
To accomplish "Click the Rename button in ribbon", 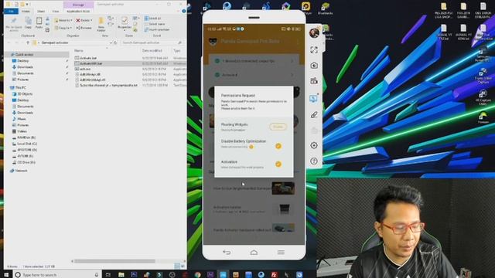I will (84, 28).
